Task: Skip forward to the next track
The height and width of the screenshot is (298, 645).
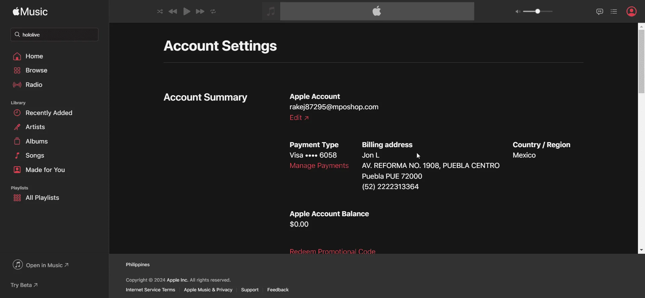Action: coord(200,11)
